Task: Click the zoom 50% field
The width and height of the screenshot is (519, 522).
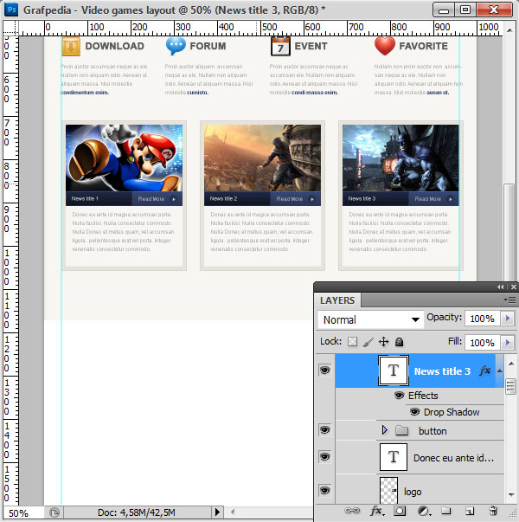Action: [23, 512]
